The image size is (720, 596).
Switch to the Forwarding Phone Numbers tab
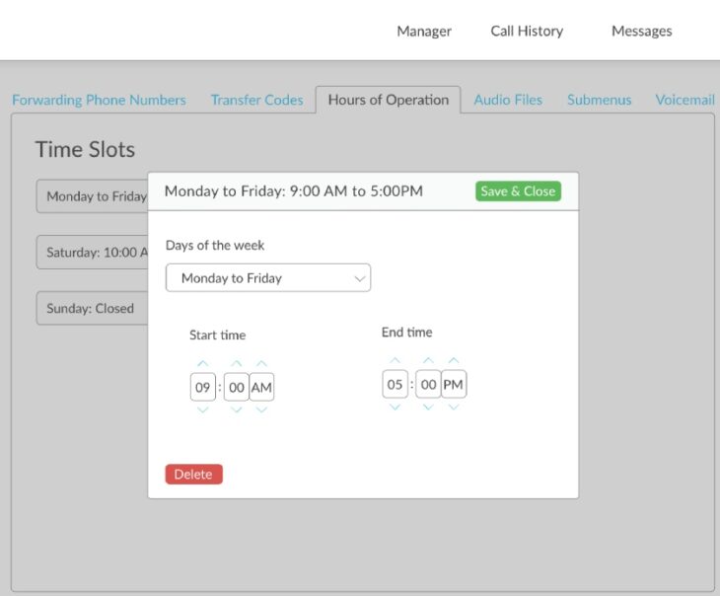[99, 100]
